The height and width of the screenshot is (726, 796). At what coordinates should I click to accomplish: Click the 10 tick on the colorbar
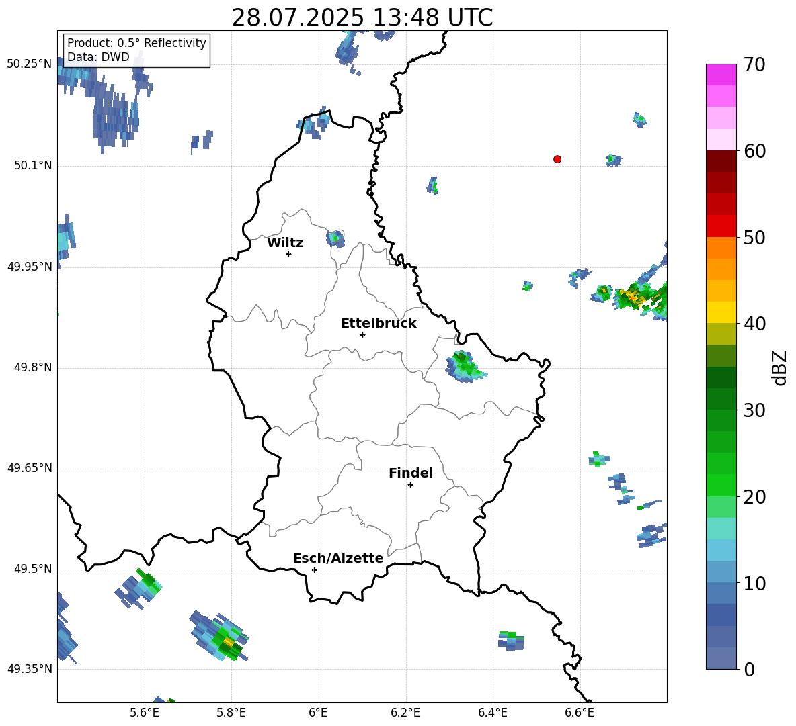755,583
